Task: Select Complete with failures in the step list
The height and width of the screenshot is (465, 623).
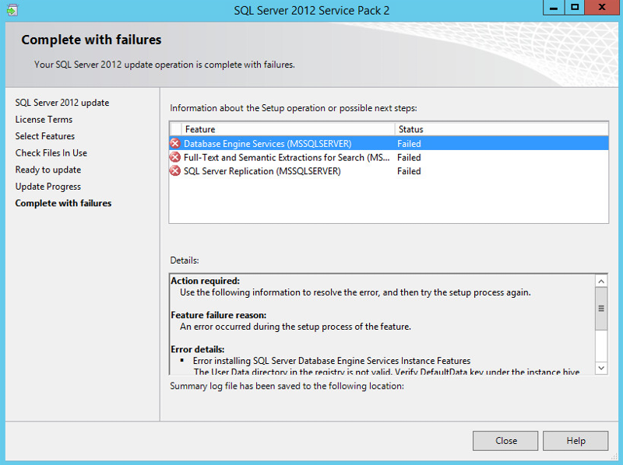Action: point(63,203)
